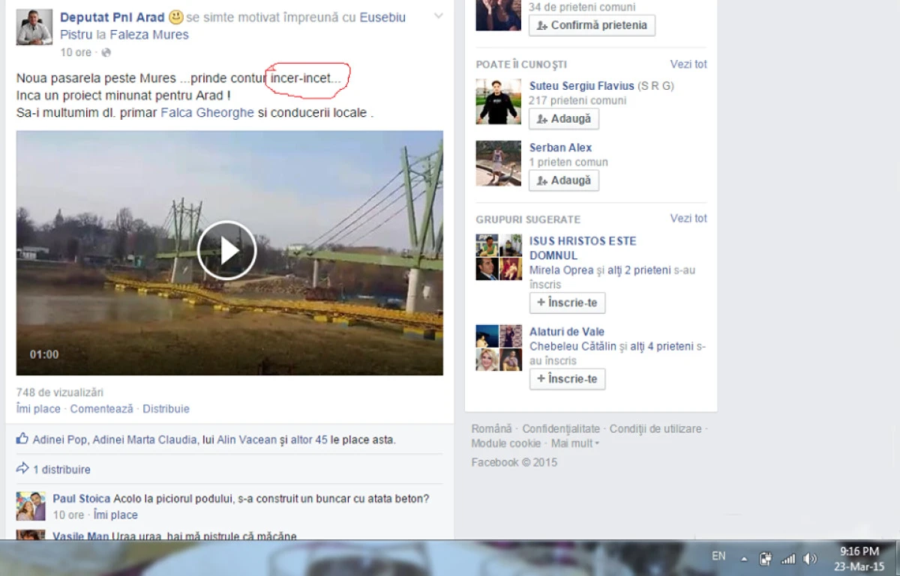The width and height of the screenshot is (900, 576).
Task: Open 34 de prieteni comuni link
Action: (582, 7)
